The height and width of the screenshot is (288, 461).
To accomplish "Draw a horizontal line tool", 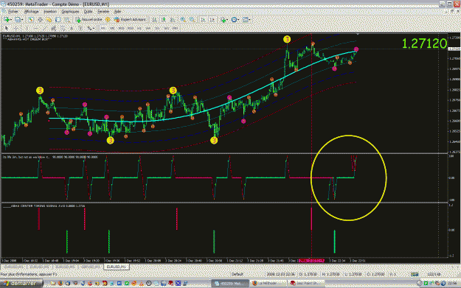I will (35, 29).
